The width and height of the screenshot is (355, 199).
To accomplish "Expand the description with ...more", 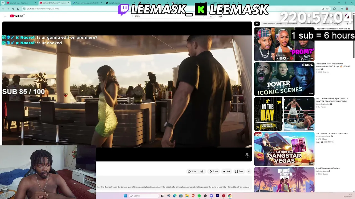I will pos(246,187).
